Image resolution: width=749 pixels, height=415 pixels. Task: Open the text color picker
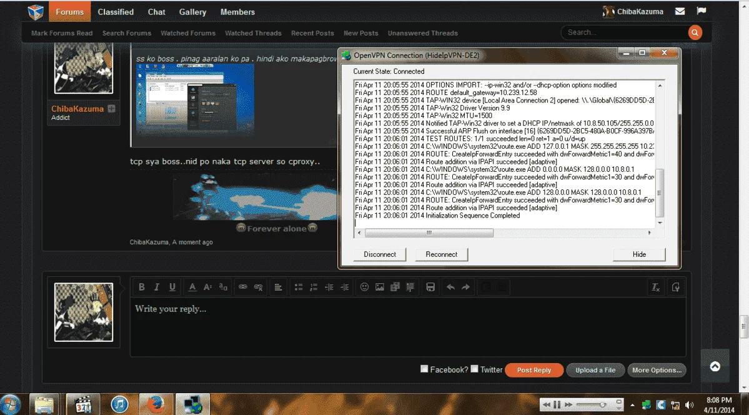(192, 287)
